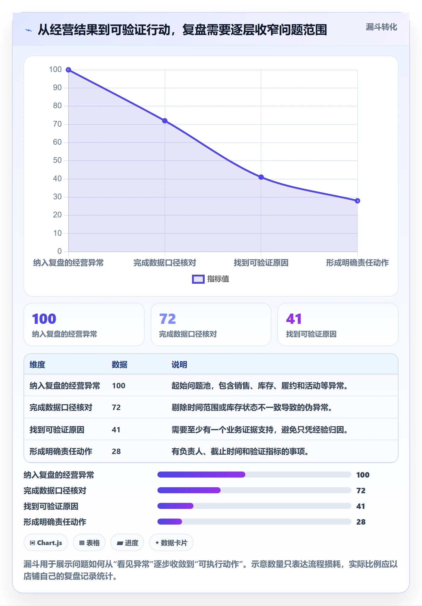Click the progress bar valued 72
422x606 pixels.
click(254, 491)
